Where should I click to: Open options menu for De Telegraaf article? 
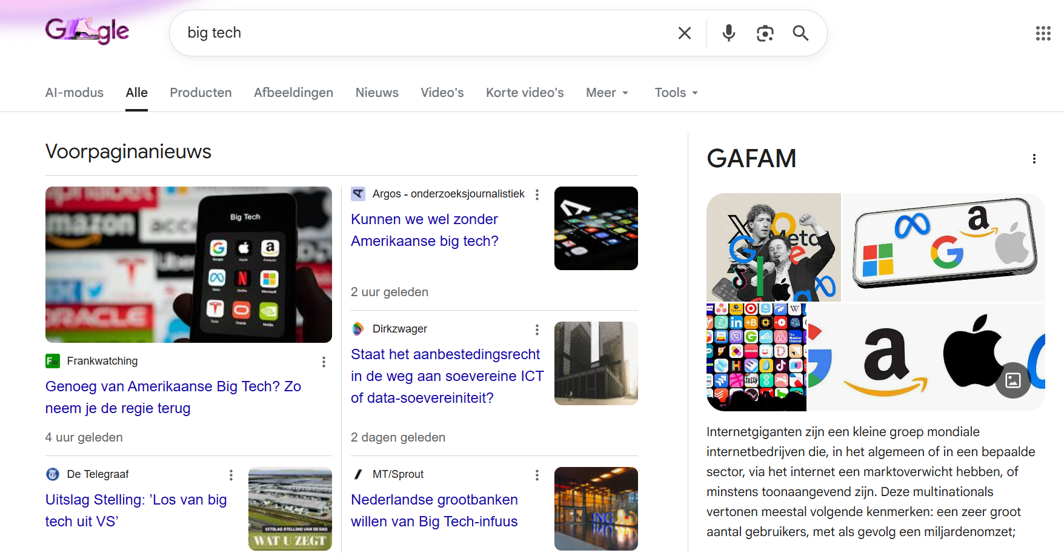[231, 475]
